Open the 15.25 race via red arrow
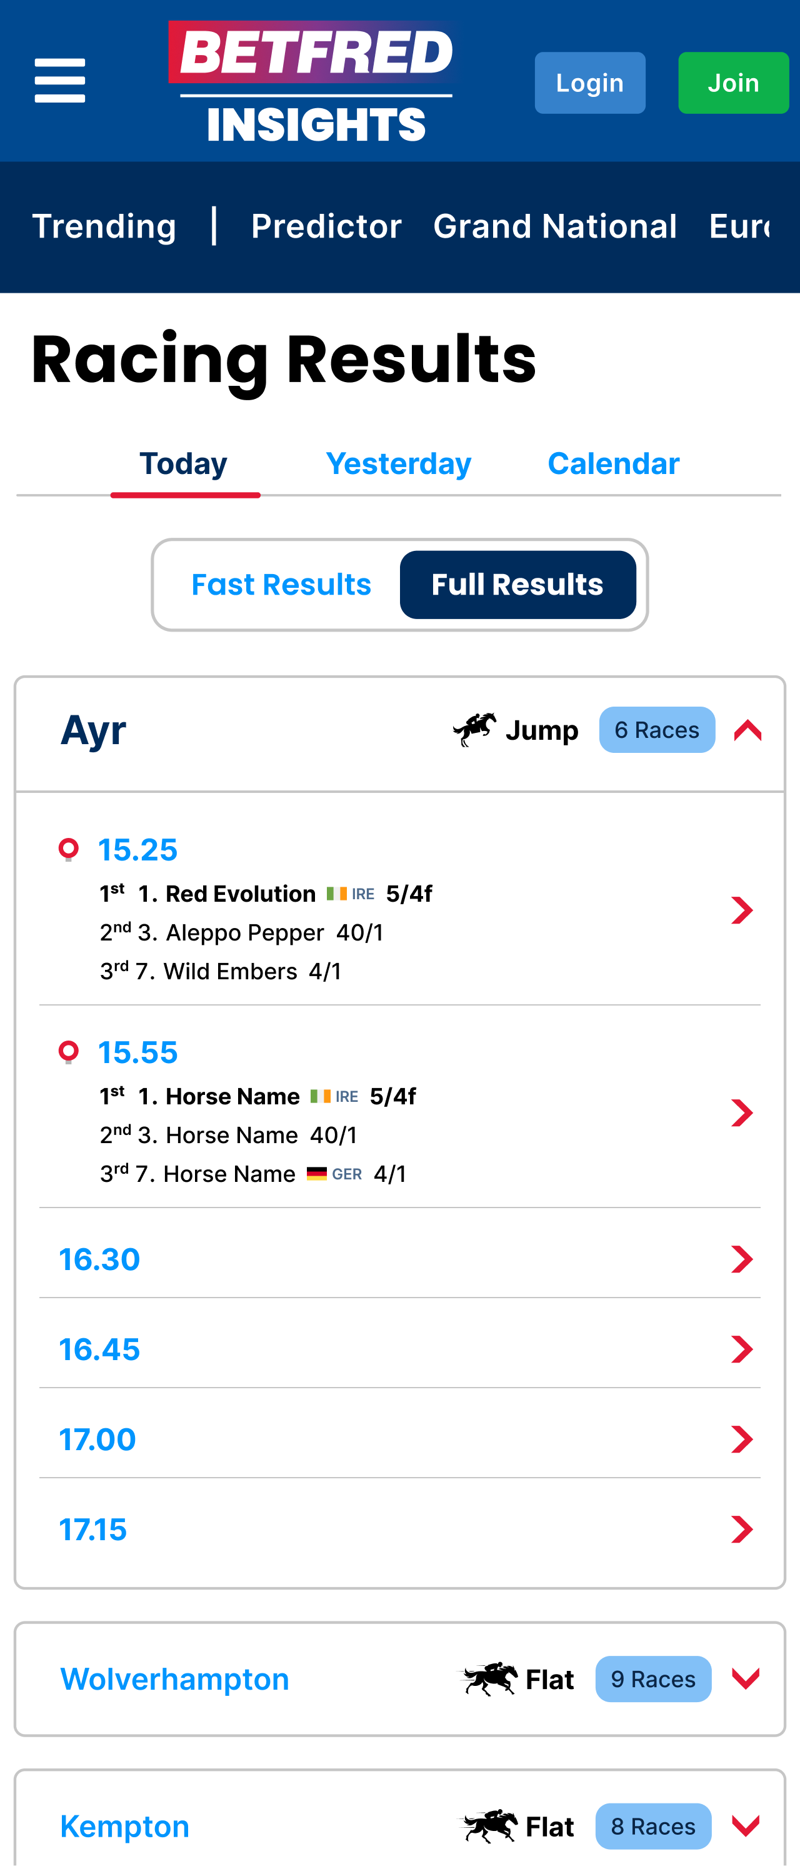Image resolution: width=800 pixels, height=1866 pixels. coord(742,910)
